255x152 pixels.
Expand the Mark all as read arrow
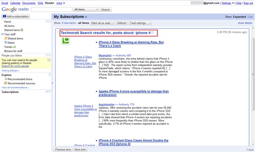pyautogui.click(x=113, y=23)
